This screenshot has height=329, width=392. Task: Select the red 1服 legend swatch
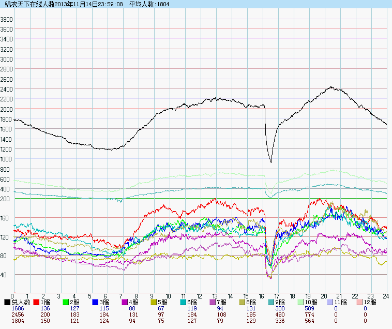[37, 302]
